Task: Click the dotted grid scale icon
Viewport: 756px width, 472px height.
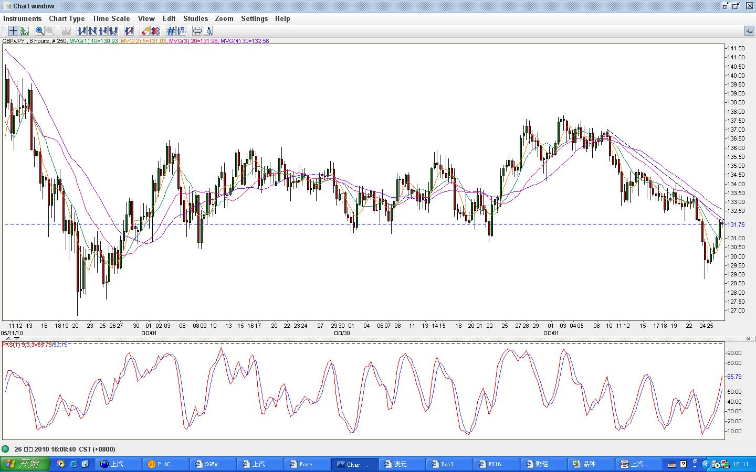Action: coord(182,31)
